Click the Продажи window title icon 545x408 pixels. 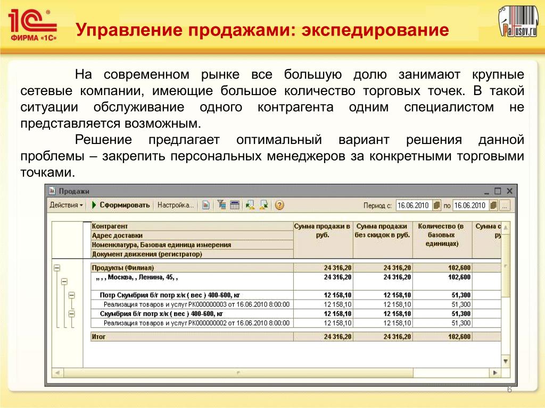52,191
